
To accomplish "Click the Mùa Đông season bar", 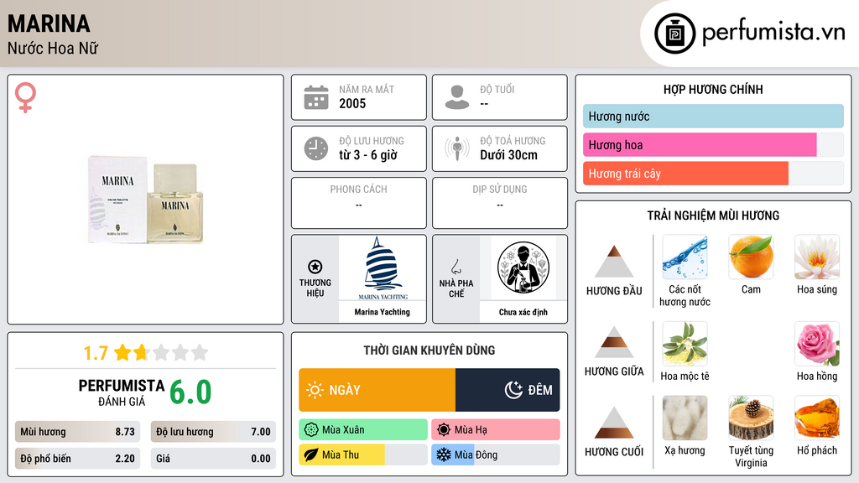I will click(x=496, y=454).
